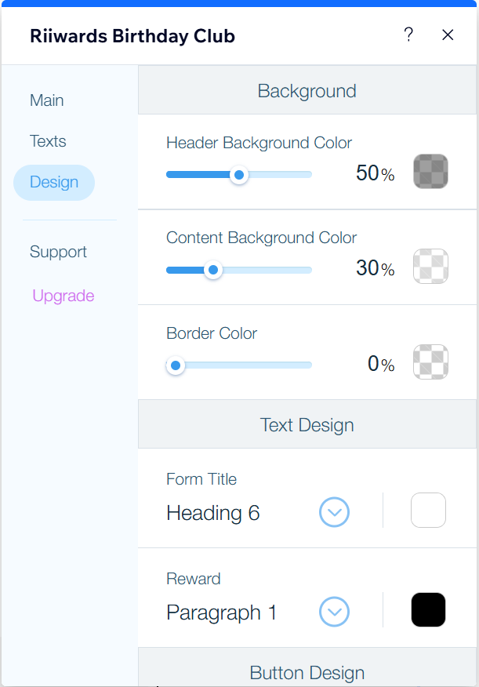Expand the Reward font dropdown arrow
479x687 pixels.
tap(334, 612)
